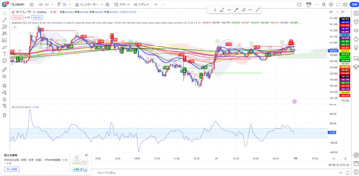Viewport: 359px width, 176px height.
Task: Open the calendar panel icon
Action: coord(356,163)
